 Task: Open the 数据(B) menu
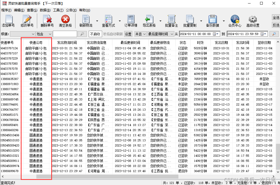pyautogui.click(x=45, y=10)
